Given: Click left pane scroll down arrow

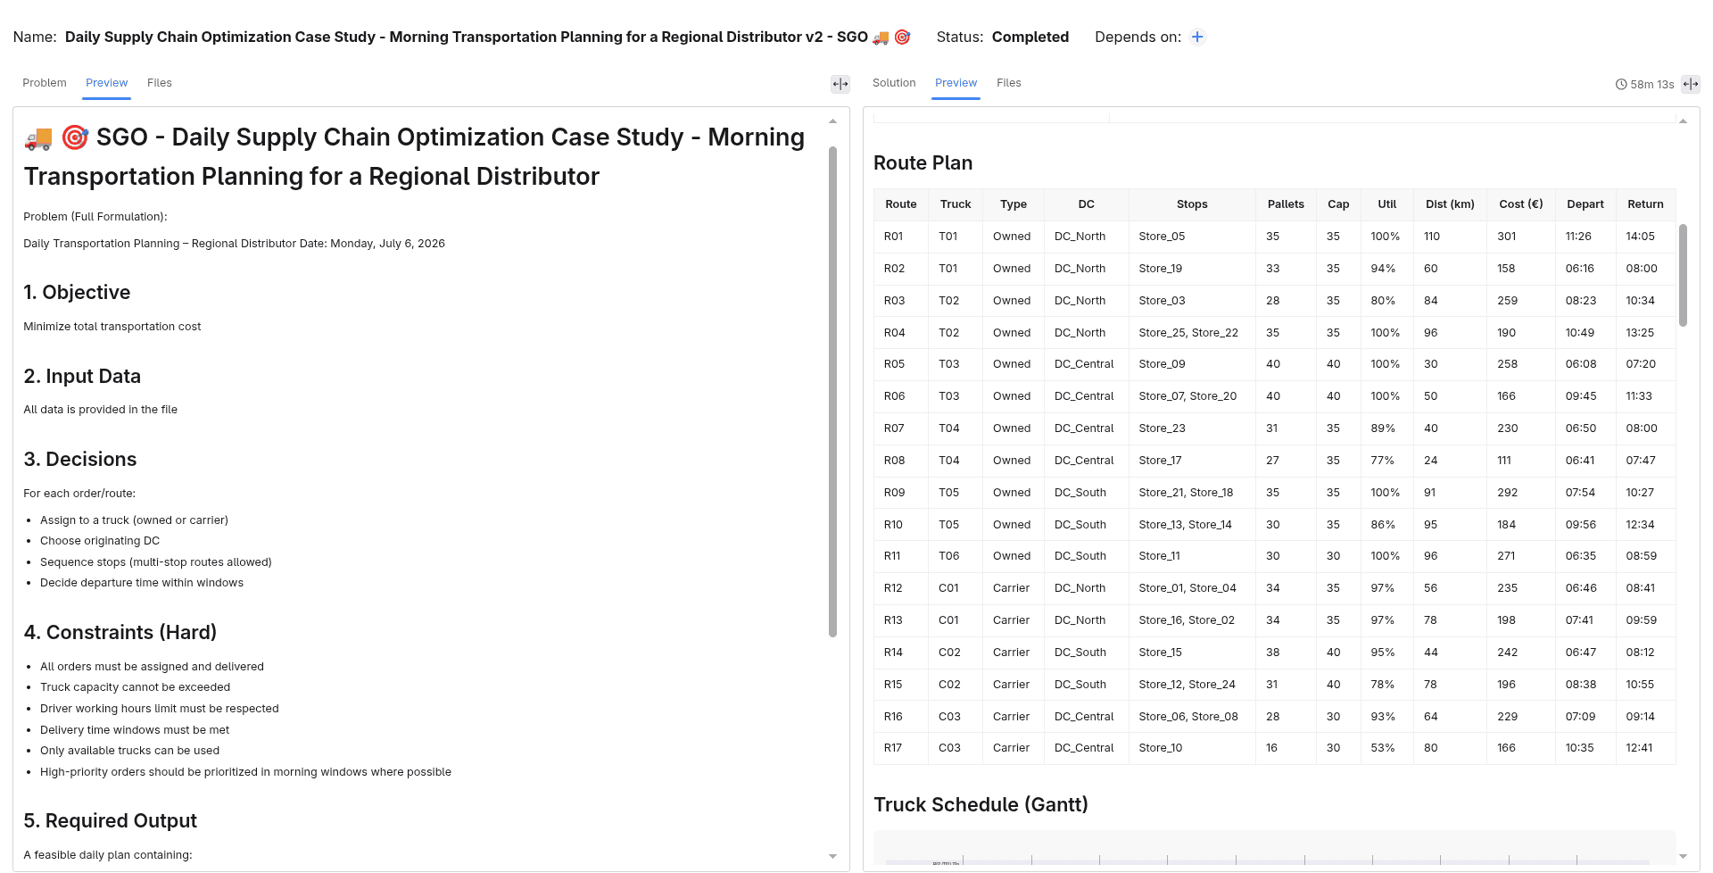Looking at the screenshot, I should [x=832, y=856].
